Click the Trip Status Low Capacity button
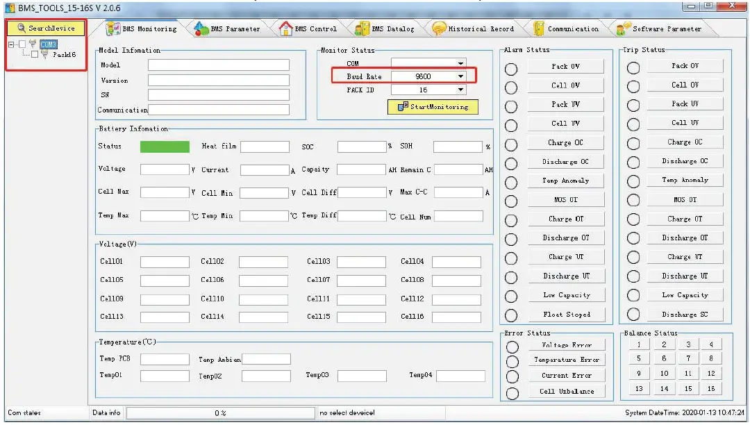 tap(685, 295)
